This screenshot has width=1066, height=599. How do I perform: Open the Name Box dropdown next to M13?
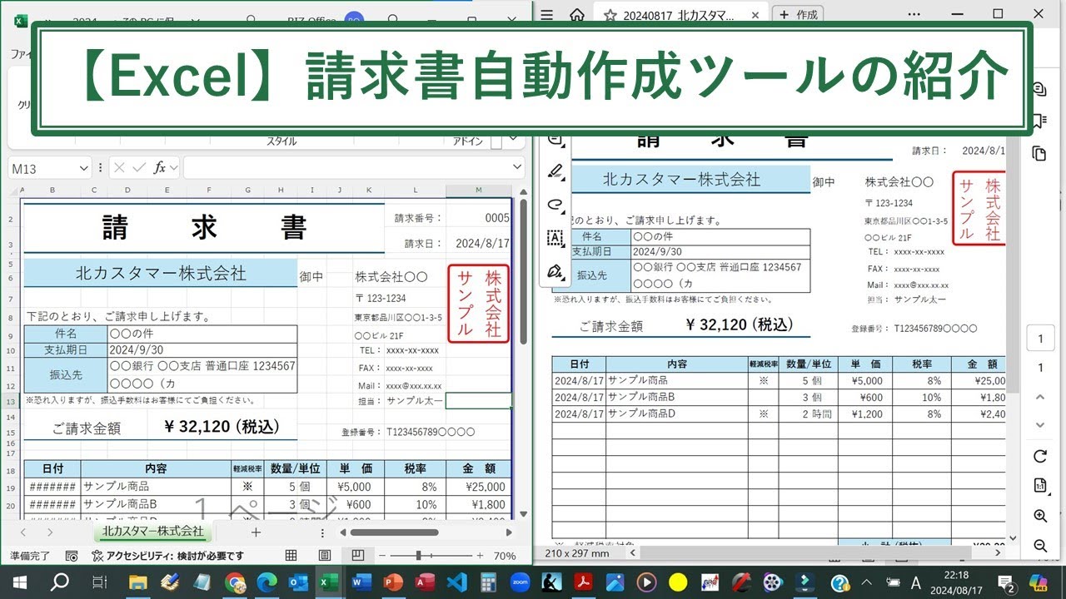tap(82, 168)
